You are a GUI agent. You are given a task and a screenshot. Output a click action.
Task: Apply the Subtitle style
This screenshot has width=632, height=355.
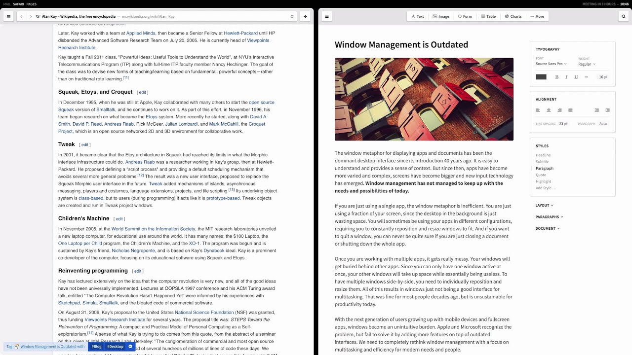click(542, 162)
